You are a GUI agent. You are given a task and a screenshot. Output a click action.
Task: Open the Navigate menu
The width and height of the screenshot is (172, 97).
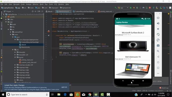16,4
